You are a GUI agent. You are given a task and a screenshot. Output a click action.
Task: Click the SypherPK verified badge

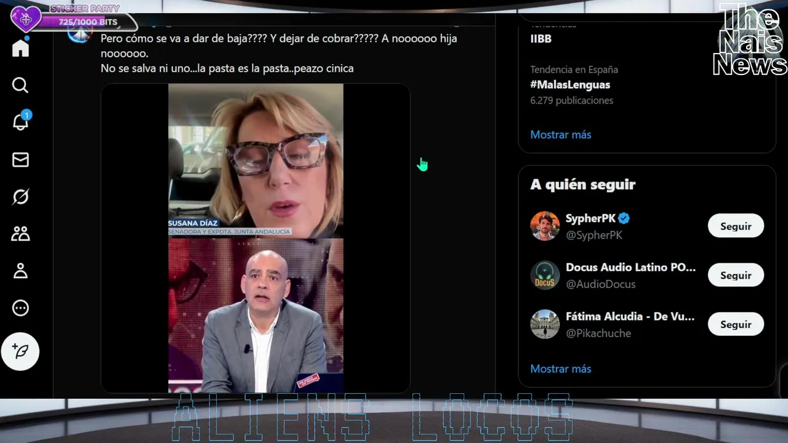(624, 218)
